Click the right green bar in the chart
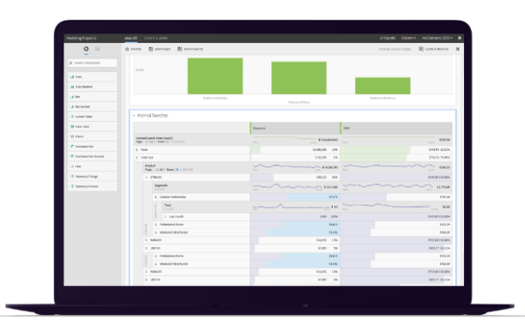The height and width of the screenshot is (327, 525). [383, 86]
